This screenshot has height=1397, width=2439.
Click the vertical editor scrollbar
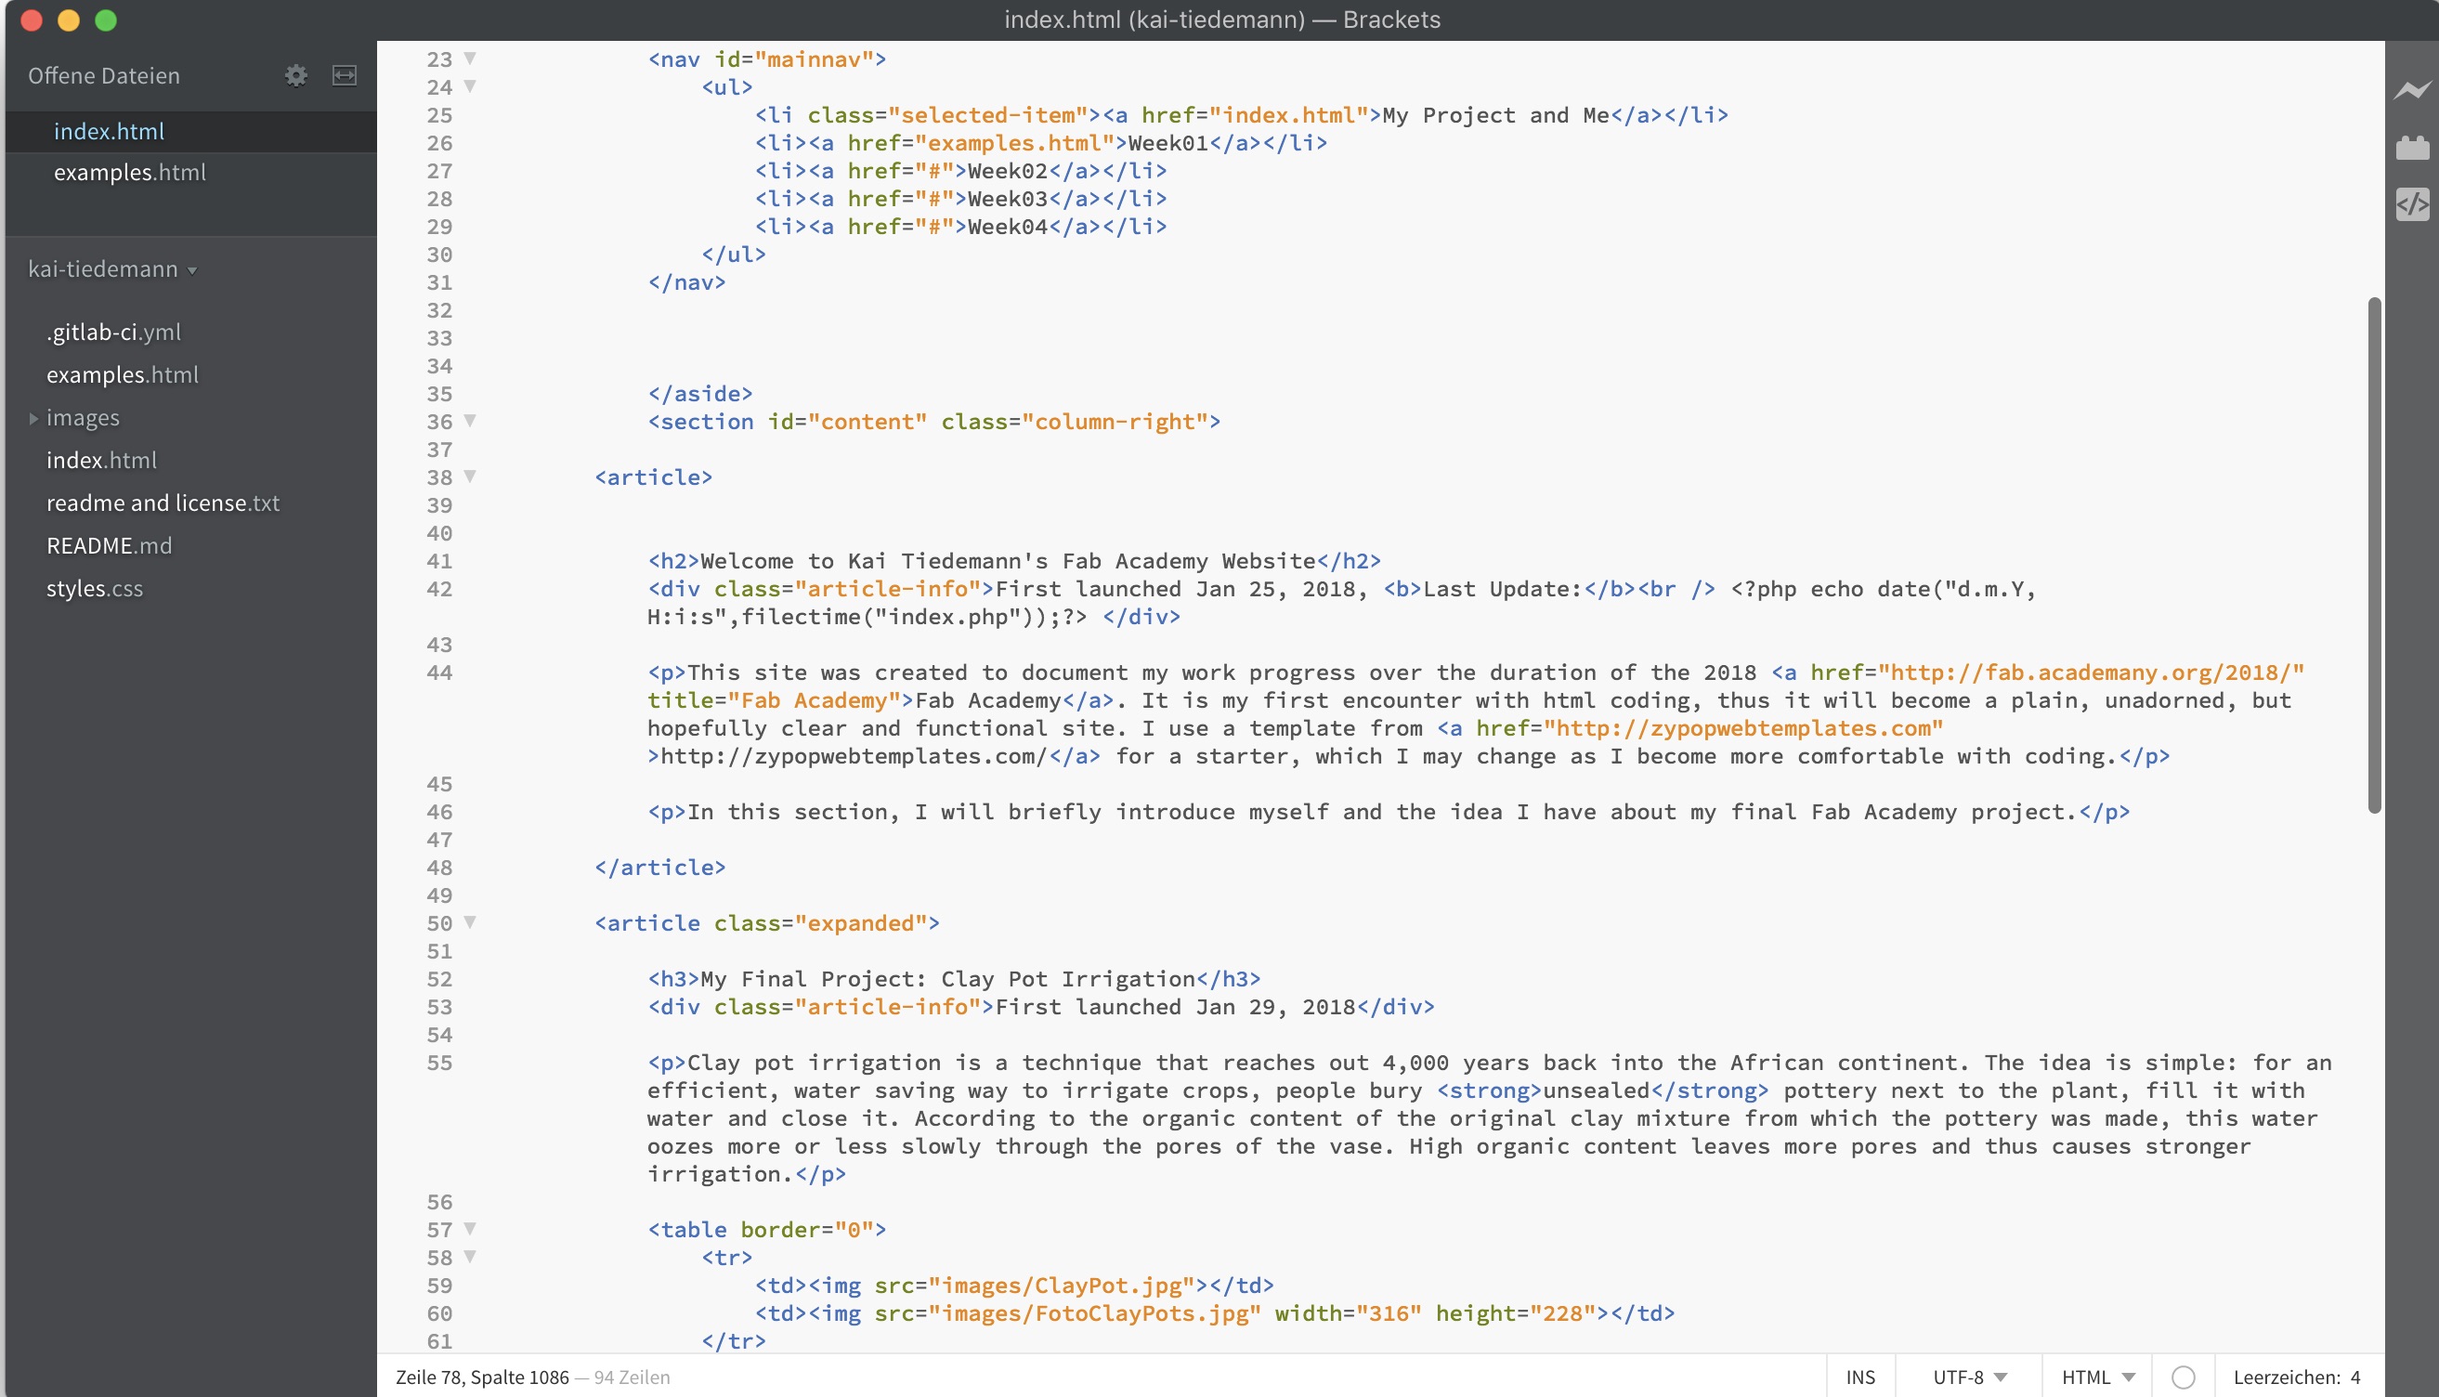point(2374,556)
